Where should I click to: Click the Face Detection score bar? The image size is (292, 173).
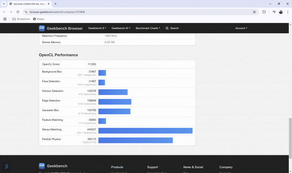(x=101, y=82)
